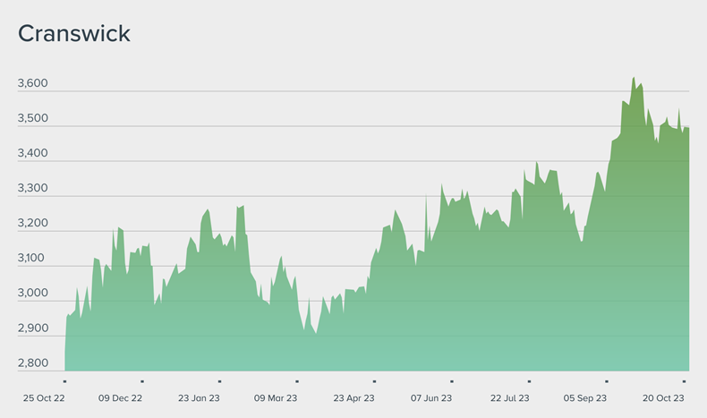Select the 05 Sep 23 date label
The width and height of the screenshot is (707, 418).
tap(586, 398)
